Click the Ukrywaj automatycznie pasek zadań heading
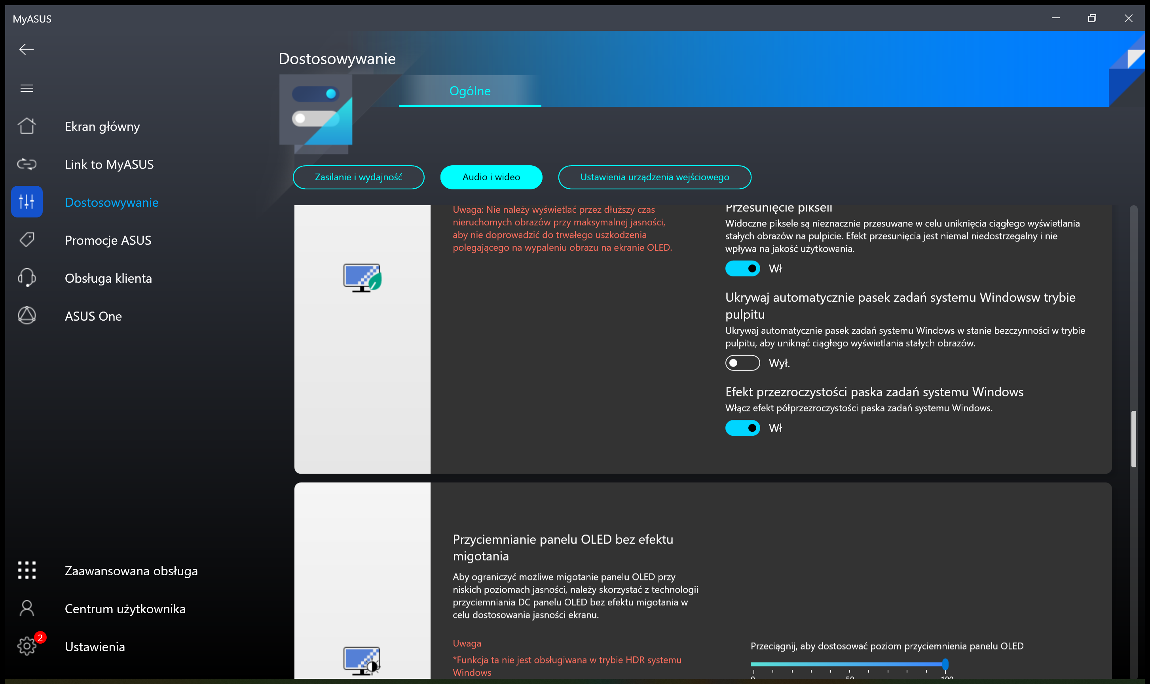Viewport: 1150px width, 684px height. (x=900, y=306)
